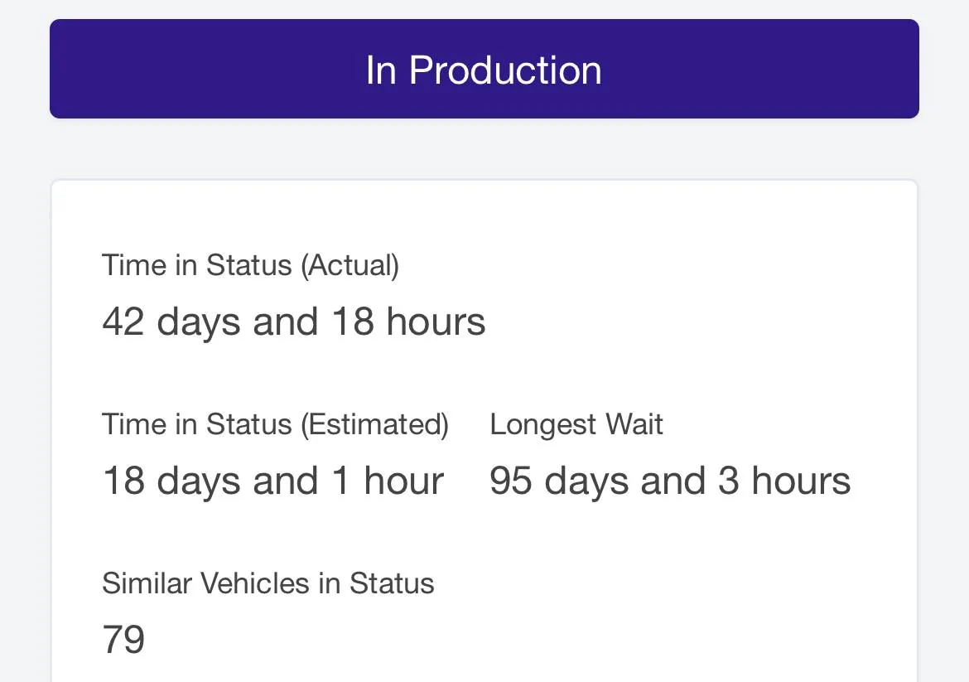Click the 95 days and 3 hours value
Screen dimensions: 969x682
pyautogui.click(x=670, y=481)
